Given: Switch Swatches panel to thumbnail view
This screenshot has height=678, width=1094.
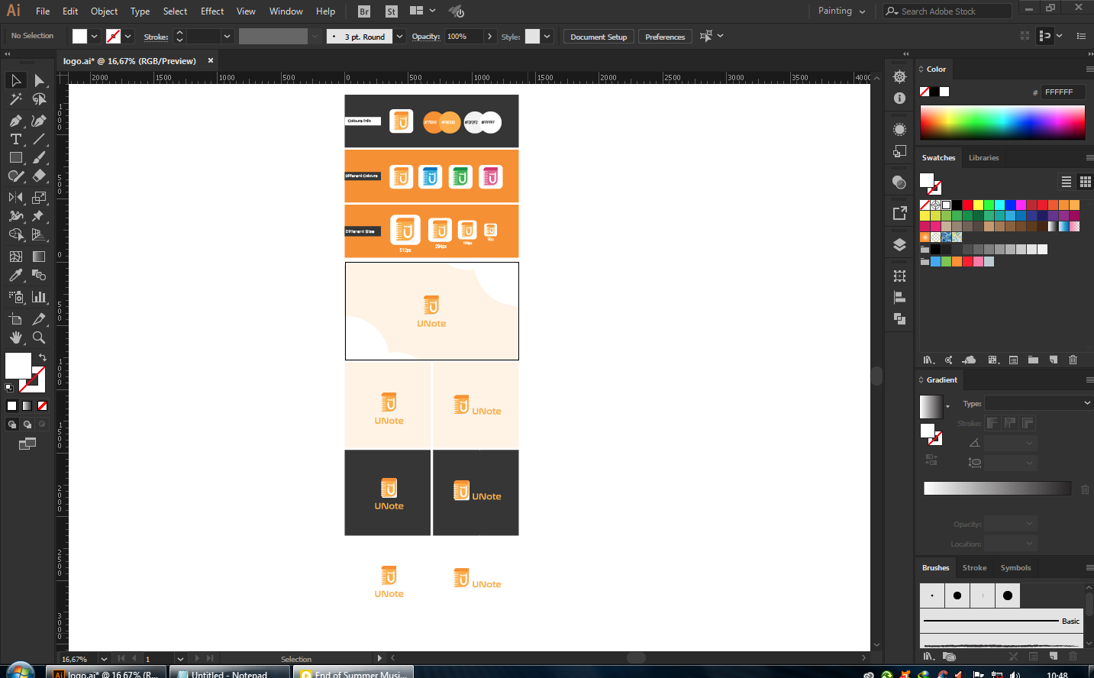Looking at the screenshot, I should tap(1085, 182).
